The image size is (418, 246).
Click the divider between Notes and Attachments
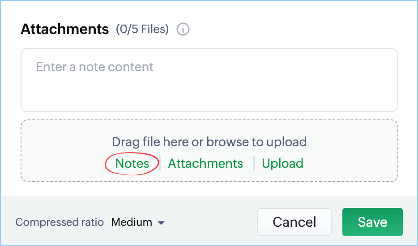[160, 164]
